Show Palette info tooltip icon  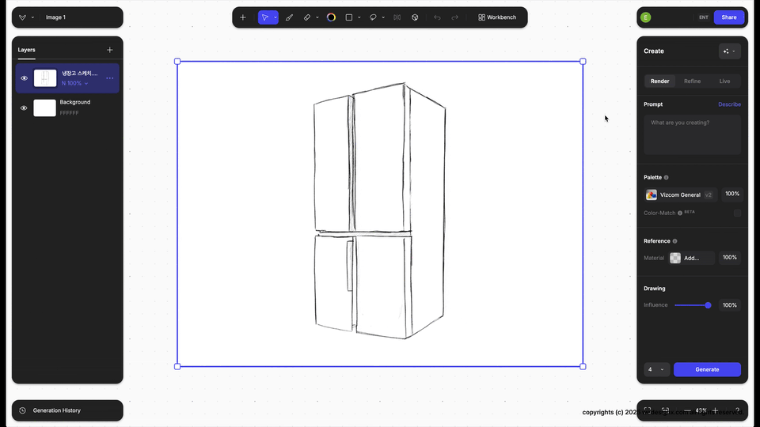tap(666, 178)
